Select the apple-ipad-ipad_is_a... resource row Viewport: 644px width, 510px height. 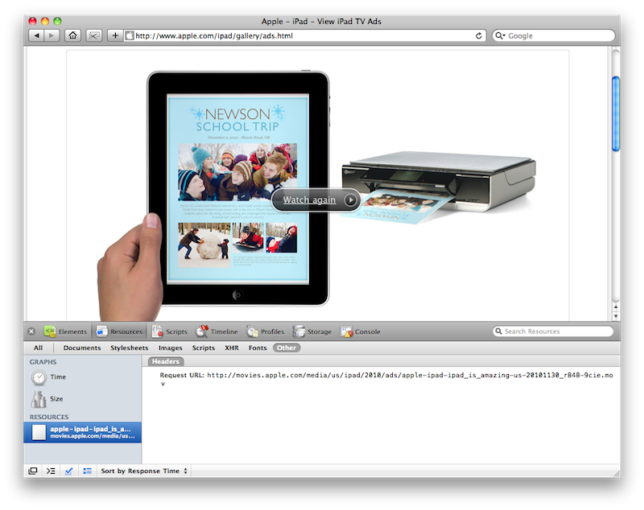point(82,433)
